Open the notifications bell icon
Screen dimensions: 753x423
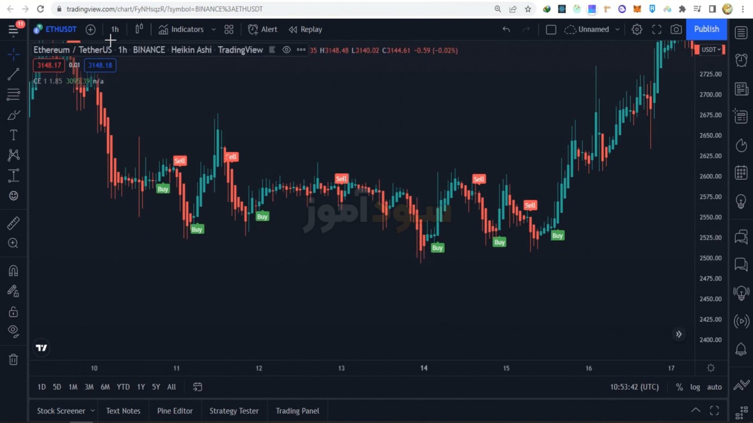click(741, 349)
